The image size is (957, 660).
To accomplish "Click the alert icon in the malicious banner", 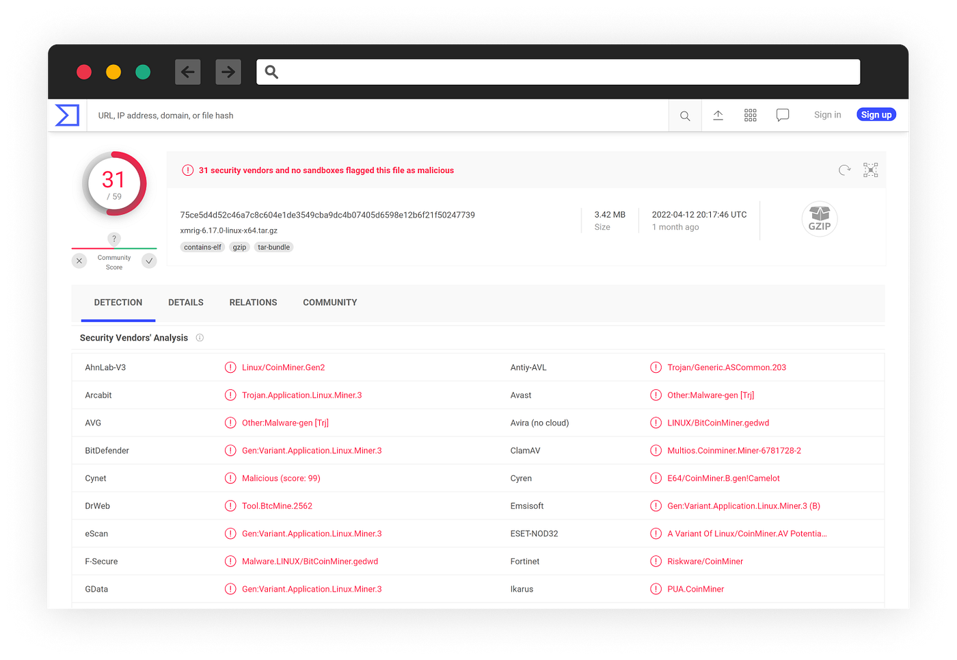I will (x=187, y=170).
